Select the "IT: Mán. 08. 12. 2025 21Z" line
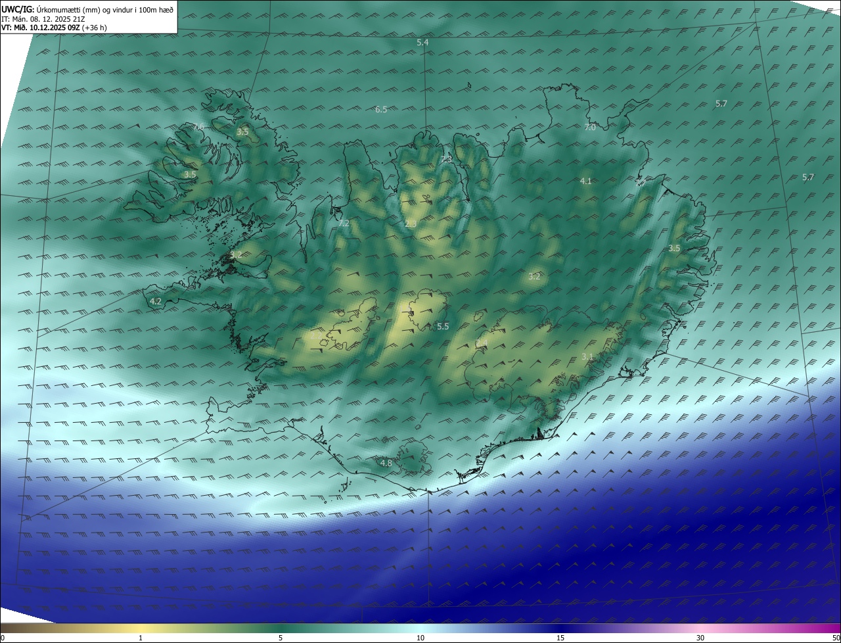Viewport: 841px width, 643px height. pyautogui.click(x=43, y=19)
